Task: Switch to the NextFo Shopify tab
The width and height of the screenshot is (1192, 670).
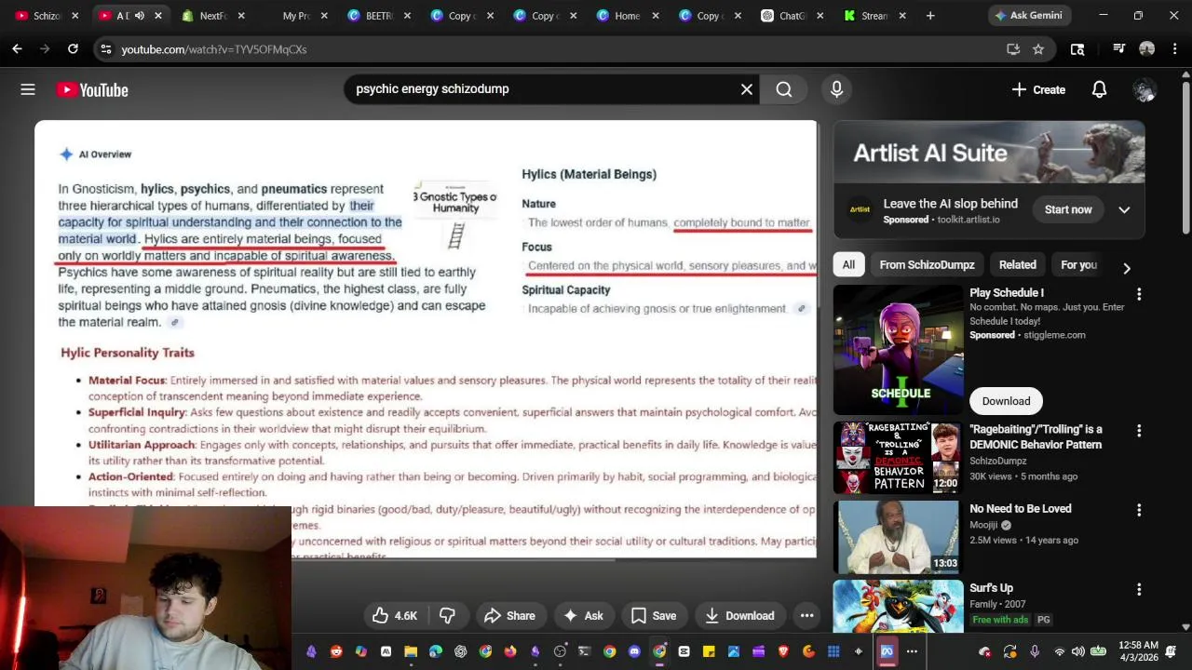Action: [212, 16]
